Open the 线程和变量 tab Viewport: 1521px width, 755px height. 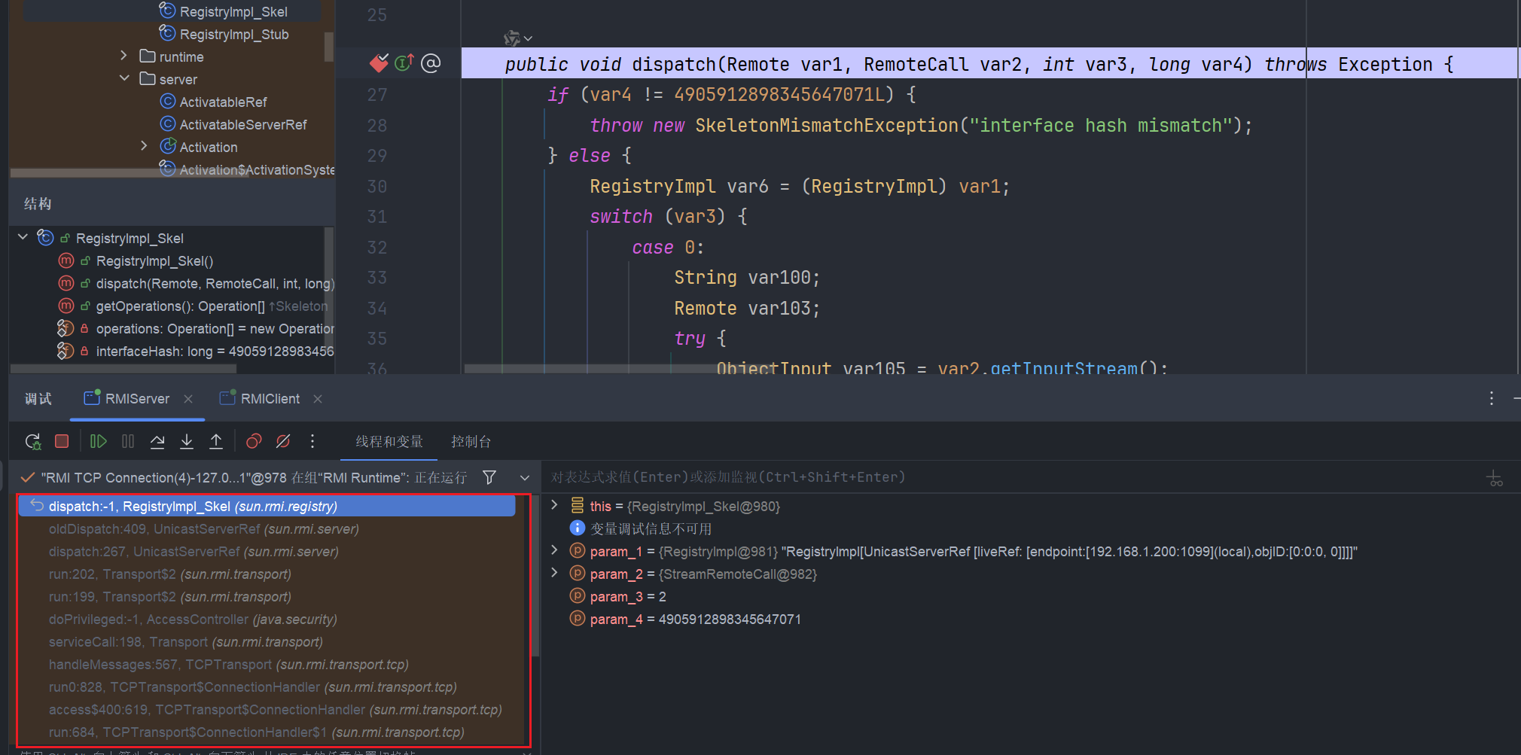[x=389, y=442]
